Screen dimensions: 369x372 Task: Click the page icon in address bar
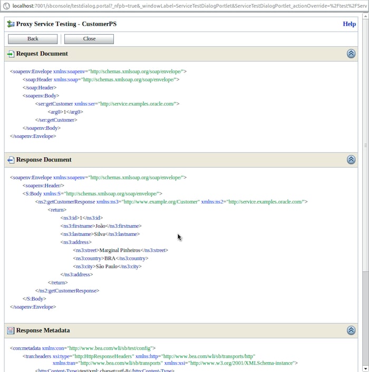click(6, 6)
